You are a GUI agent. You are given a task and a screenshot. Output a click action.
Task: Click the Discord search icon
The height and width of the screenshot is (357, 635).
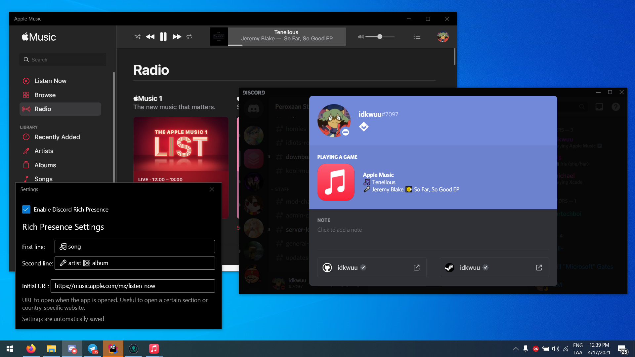(582, 106)
